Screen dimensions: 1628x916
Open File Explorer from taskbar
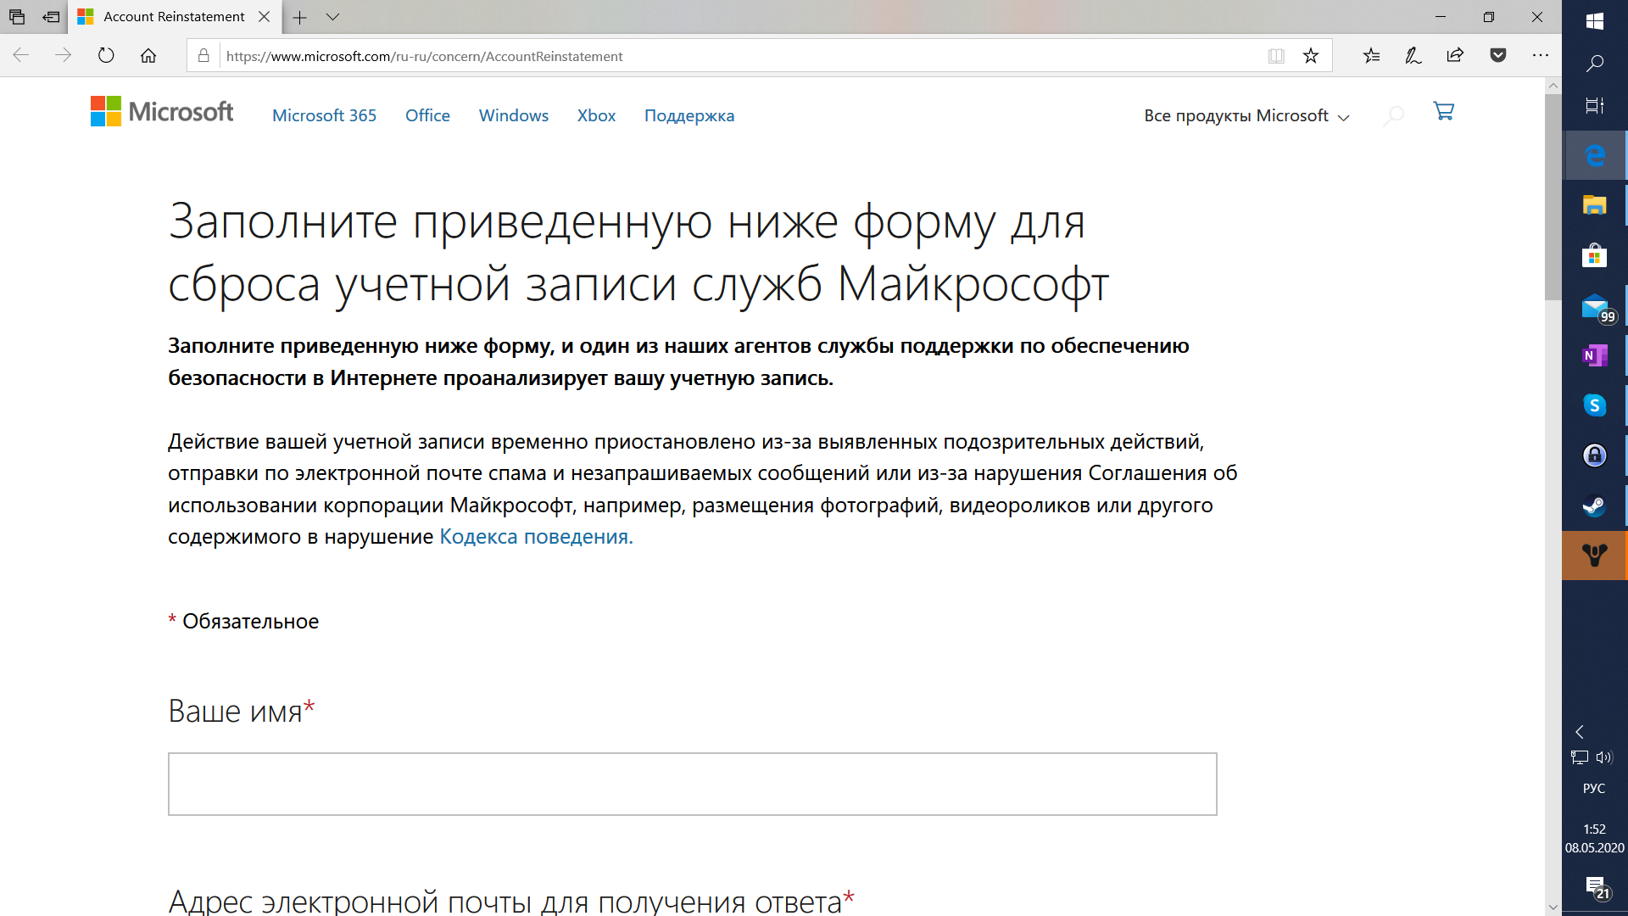pos(1594,205)
